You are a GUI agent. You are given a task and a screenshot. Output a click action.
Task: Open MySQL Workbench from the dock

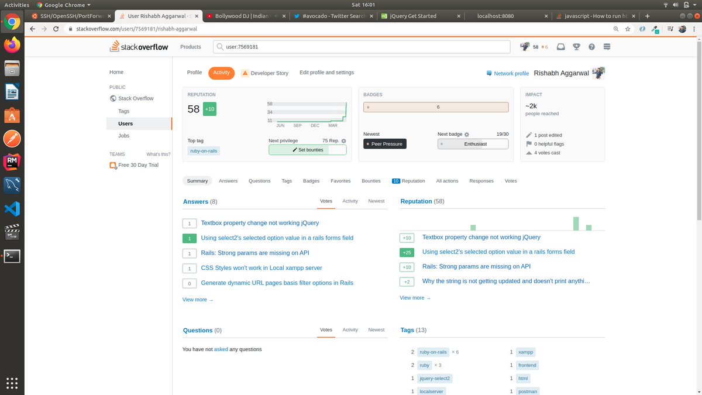click(12, 185)
